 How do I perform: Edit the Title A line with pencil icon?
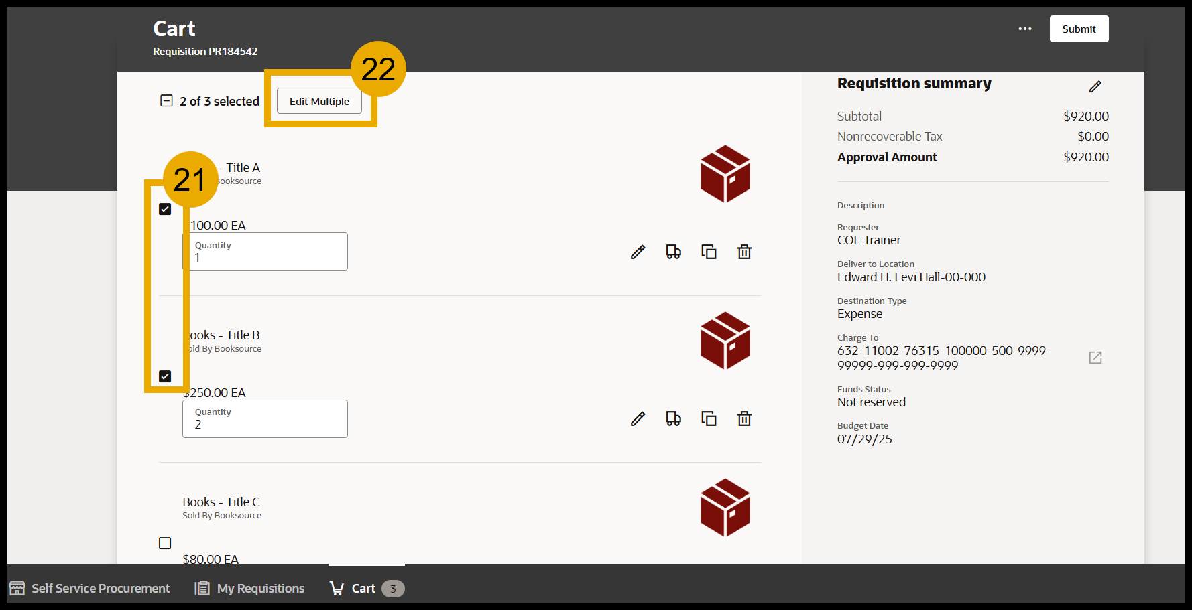(638, 252)
